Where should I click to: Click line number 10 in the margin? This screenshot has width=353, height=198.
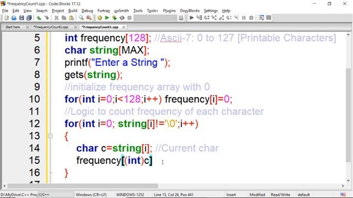34,99
